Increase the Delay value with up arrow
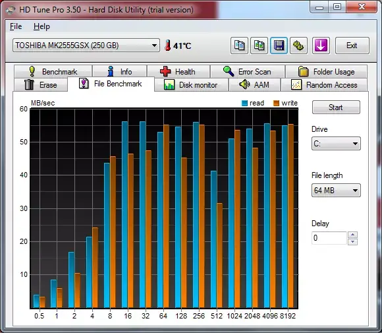Image resolution: width=382 pixels, height=333 pixels. point(353,235)
